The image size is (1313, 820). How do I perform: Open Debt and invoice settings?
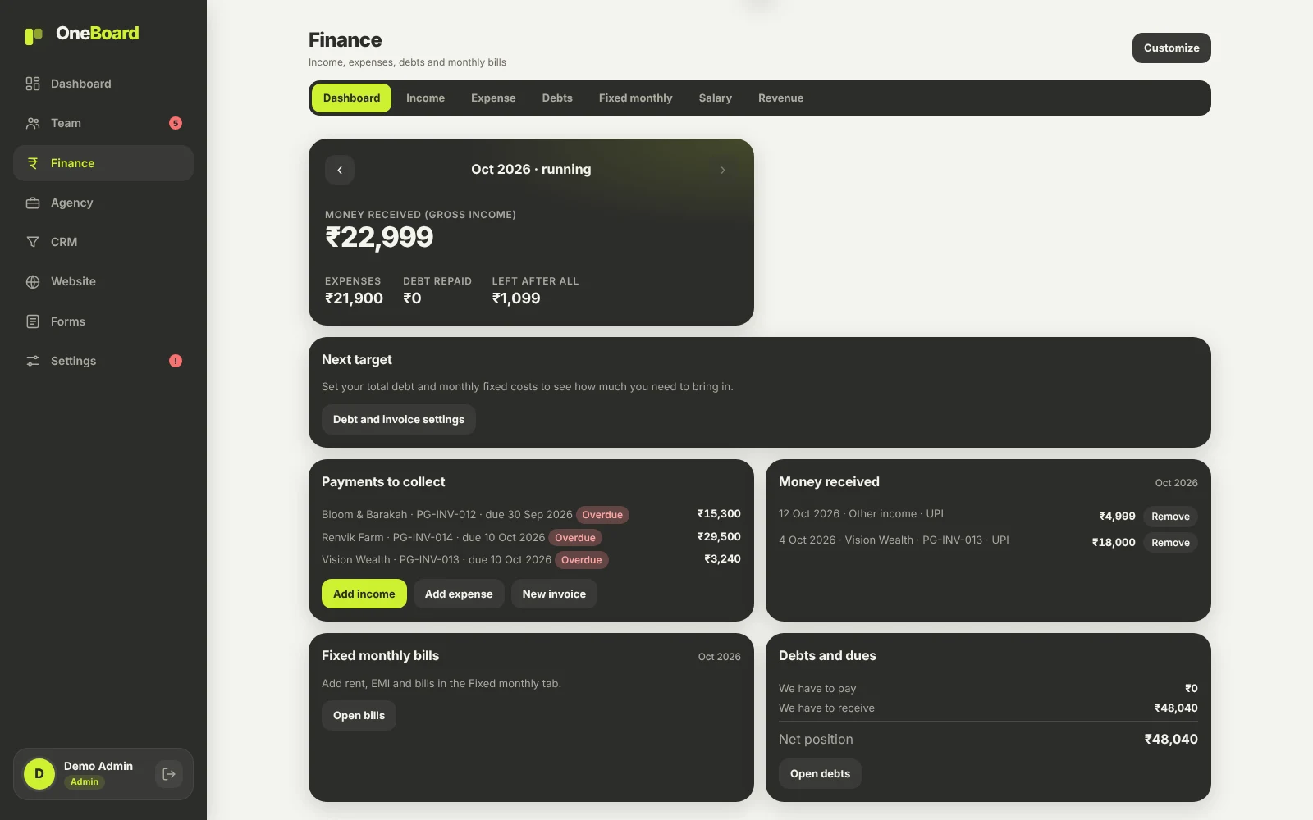[398, 419]
